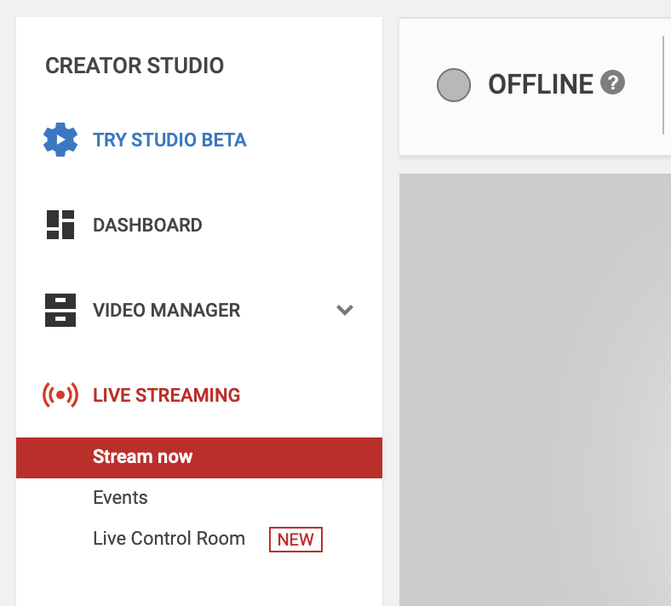Click the red NEW badge
Viewport: 671px width, 606px height.
tap(295, 540)
